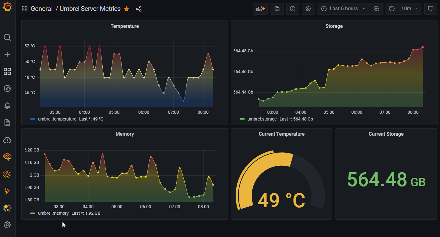Open the Dashboards grid icon in sidebar
440x237 pixels.
(x=7, y=72)
